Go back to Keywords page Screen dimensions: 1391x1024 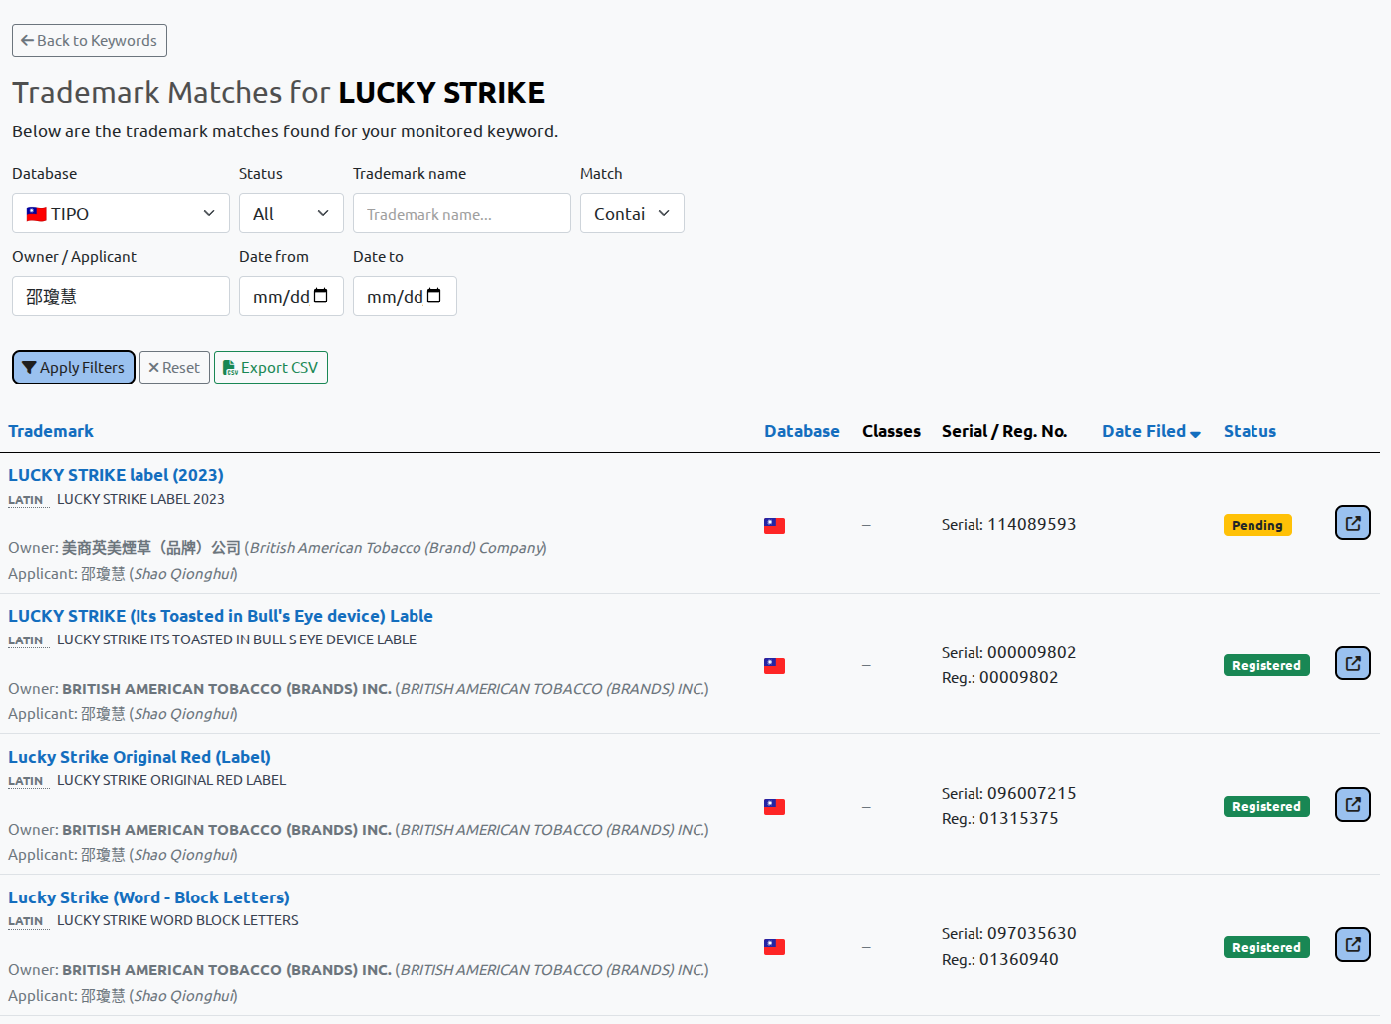pos(90,41)
